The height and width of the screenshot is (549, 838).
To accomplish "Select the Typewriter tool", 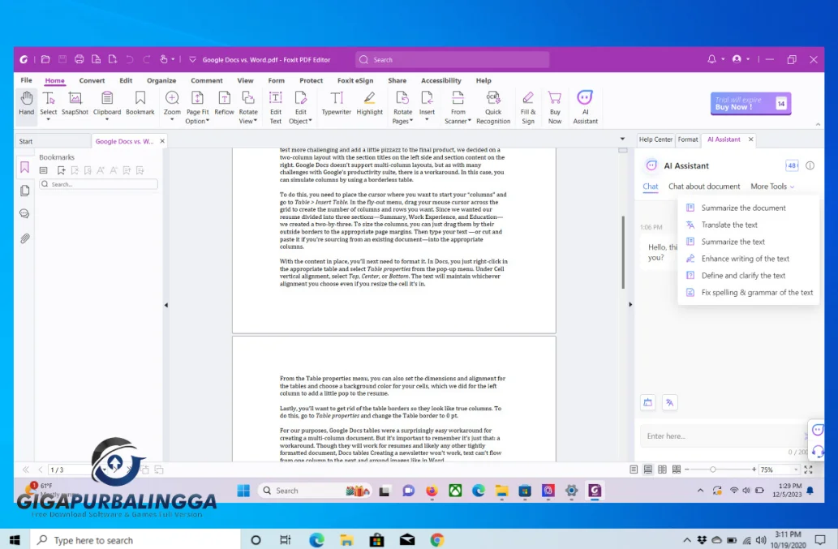I will pyautogui.click(x=336, y=103).
